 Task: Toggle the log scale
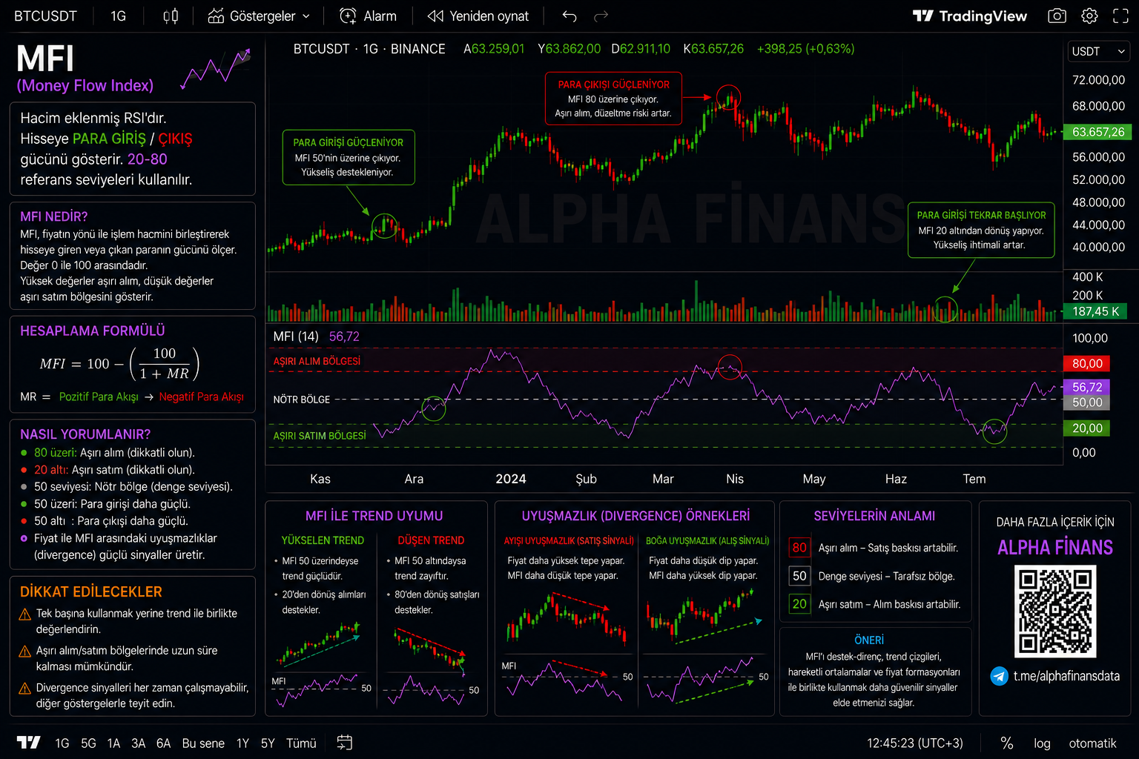coord(1042,743)
